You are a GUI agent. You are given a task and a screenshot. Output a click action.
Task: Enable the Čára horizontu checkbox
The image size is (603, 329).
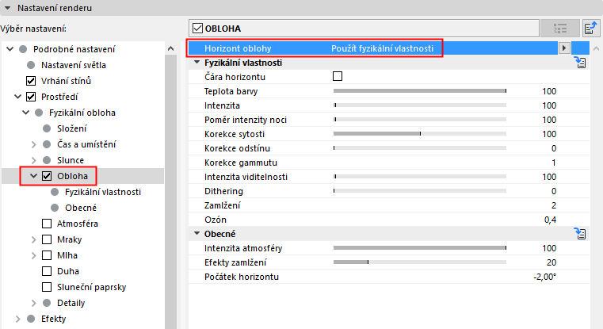[x=338, y=77]
